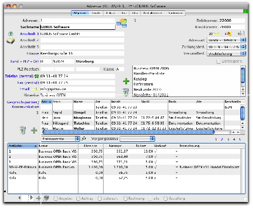The height and width of the screenshot is (210, 253).
Task: Switch to the Zusatz tab
Action: (x=96, y=13)
